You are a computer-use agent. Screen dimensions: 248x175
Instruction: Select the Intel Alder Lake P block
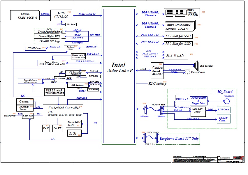click(x=119, y=76)
